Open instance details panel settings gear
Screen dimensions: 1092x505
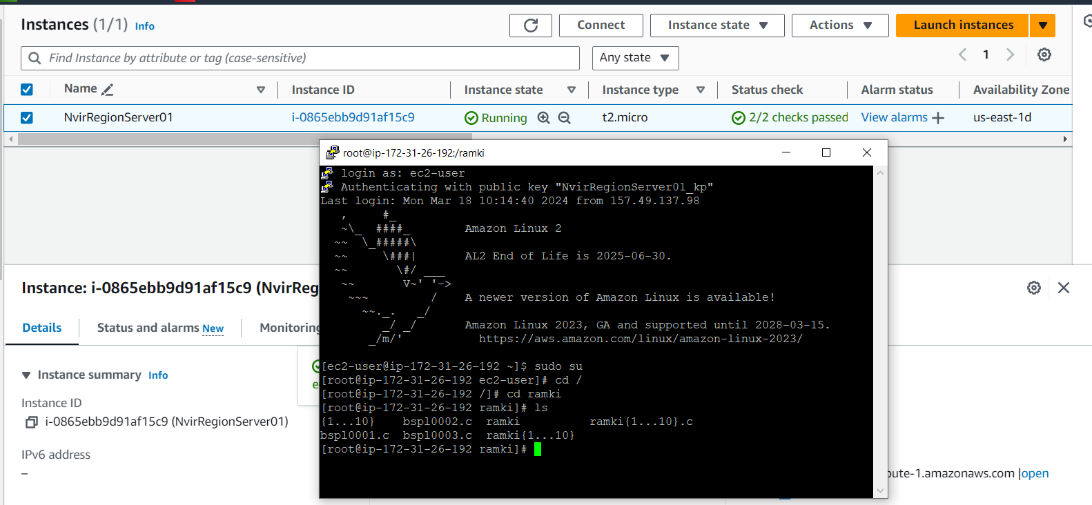[1034, 288]
